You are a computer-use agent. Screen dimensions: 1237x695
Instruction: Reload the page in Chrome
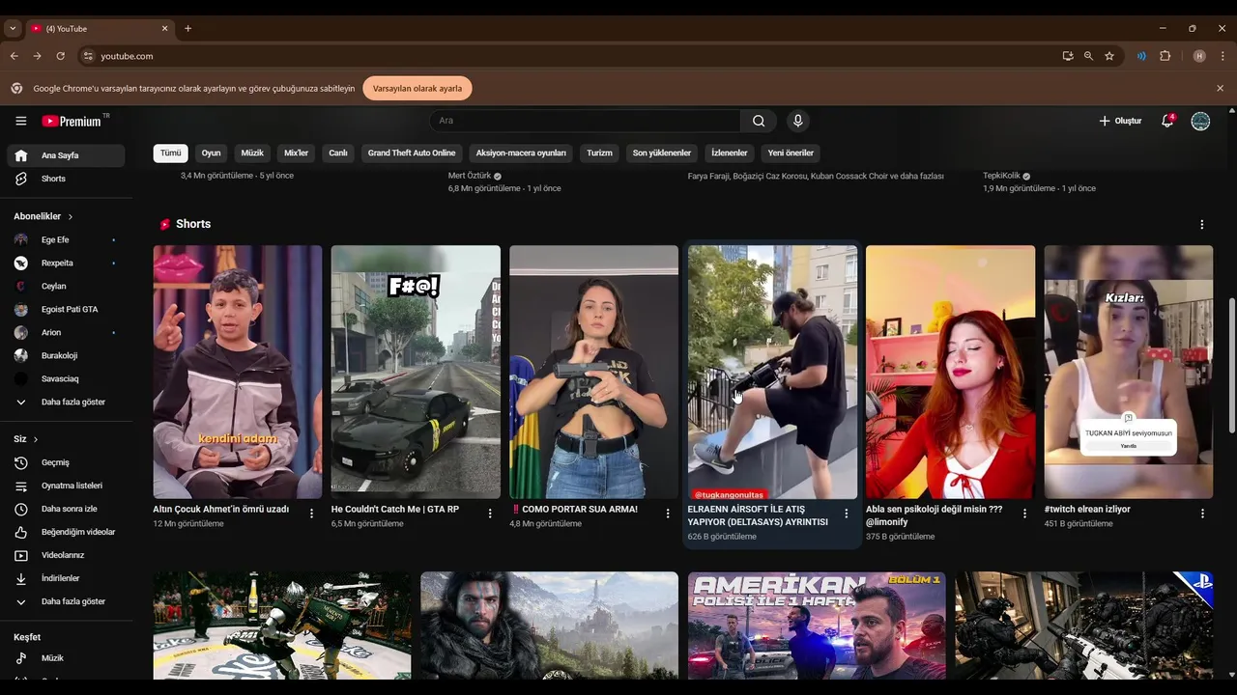(x=60, y=56)
